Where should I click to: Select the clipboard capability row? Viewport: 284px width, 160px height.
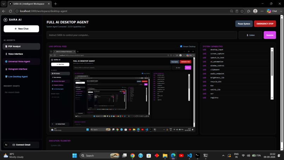click(235, 70)
